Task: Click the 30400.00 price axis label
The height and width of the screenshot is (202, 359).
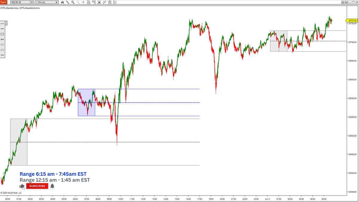Action: pos(353,154)
